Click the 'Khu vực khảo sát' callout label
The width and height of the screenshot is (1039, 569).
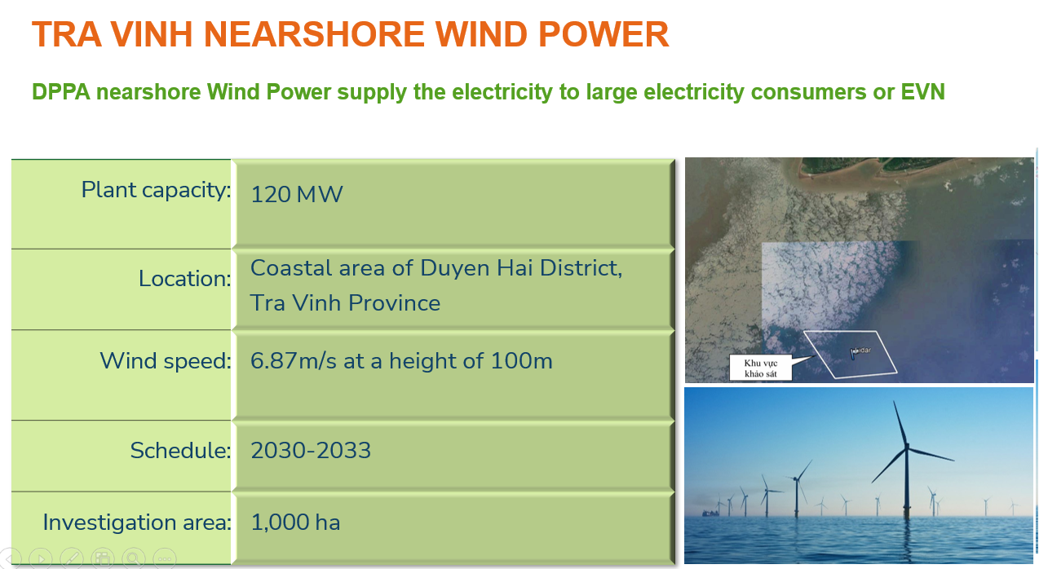click(760, 368)
